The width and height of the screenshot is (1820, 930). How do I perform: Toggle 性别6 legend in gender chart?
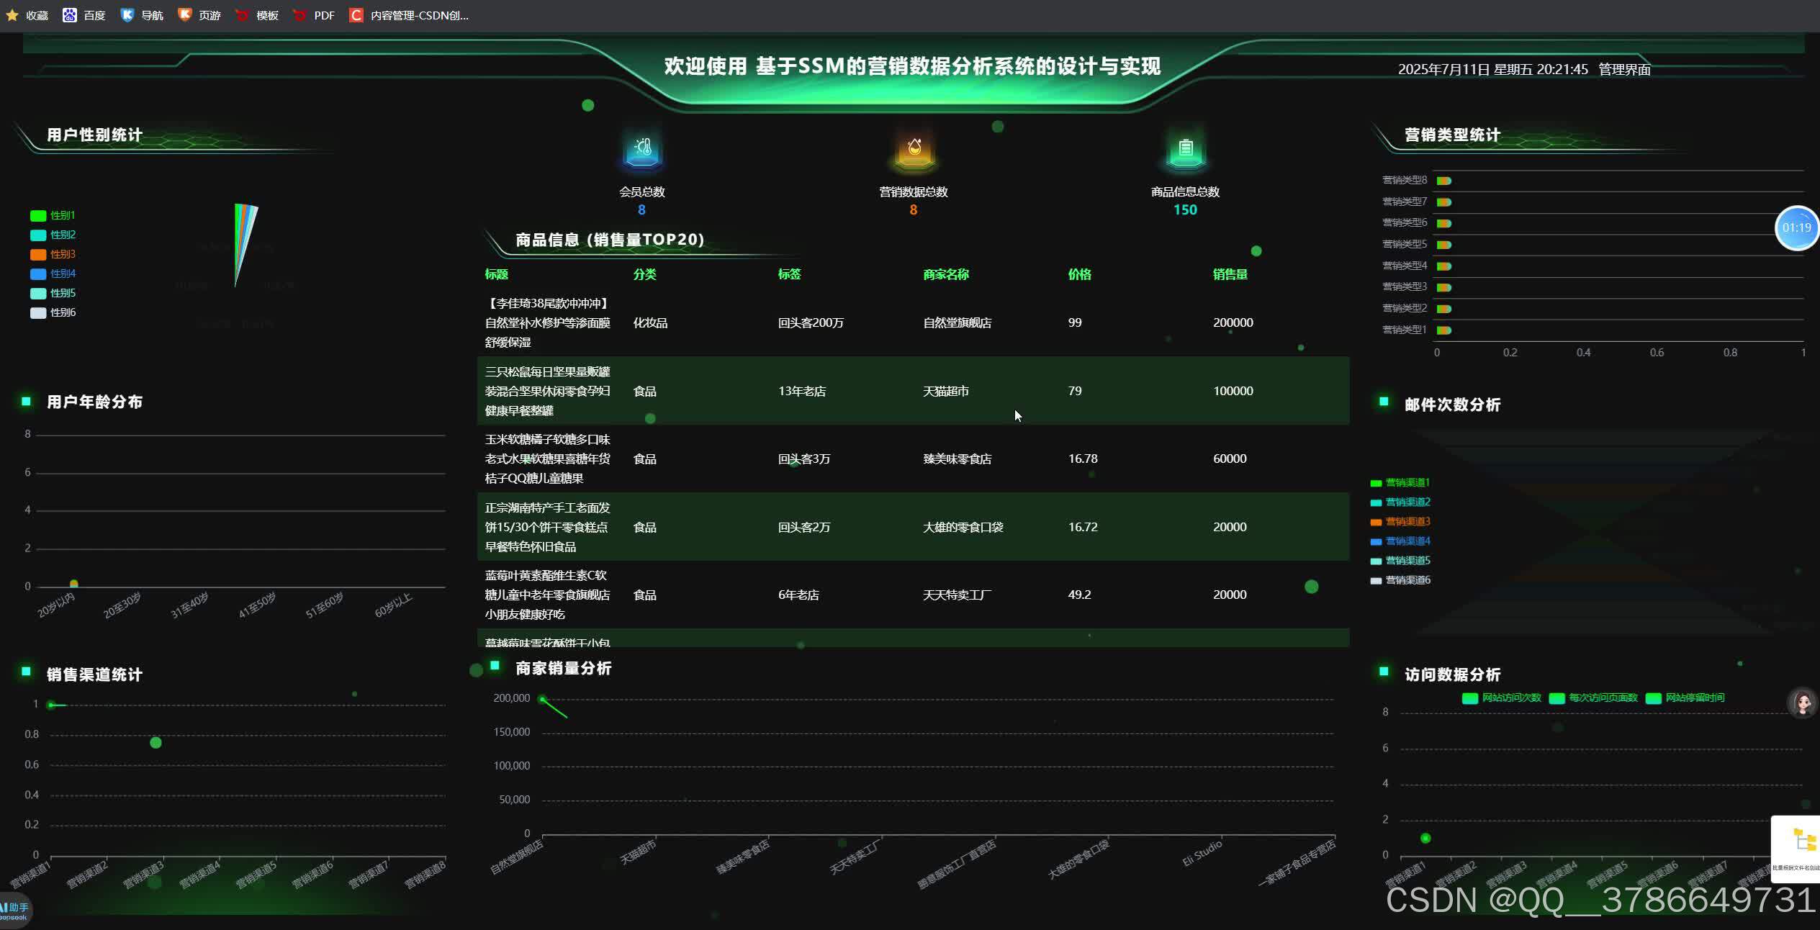click(53, 312)
